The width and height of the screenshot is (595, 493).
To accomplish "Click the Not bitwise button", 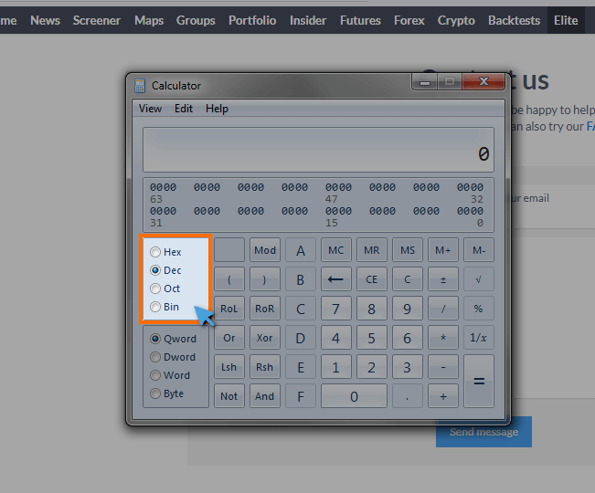I will pyautogui.click(x=229, y=396).
